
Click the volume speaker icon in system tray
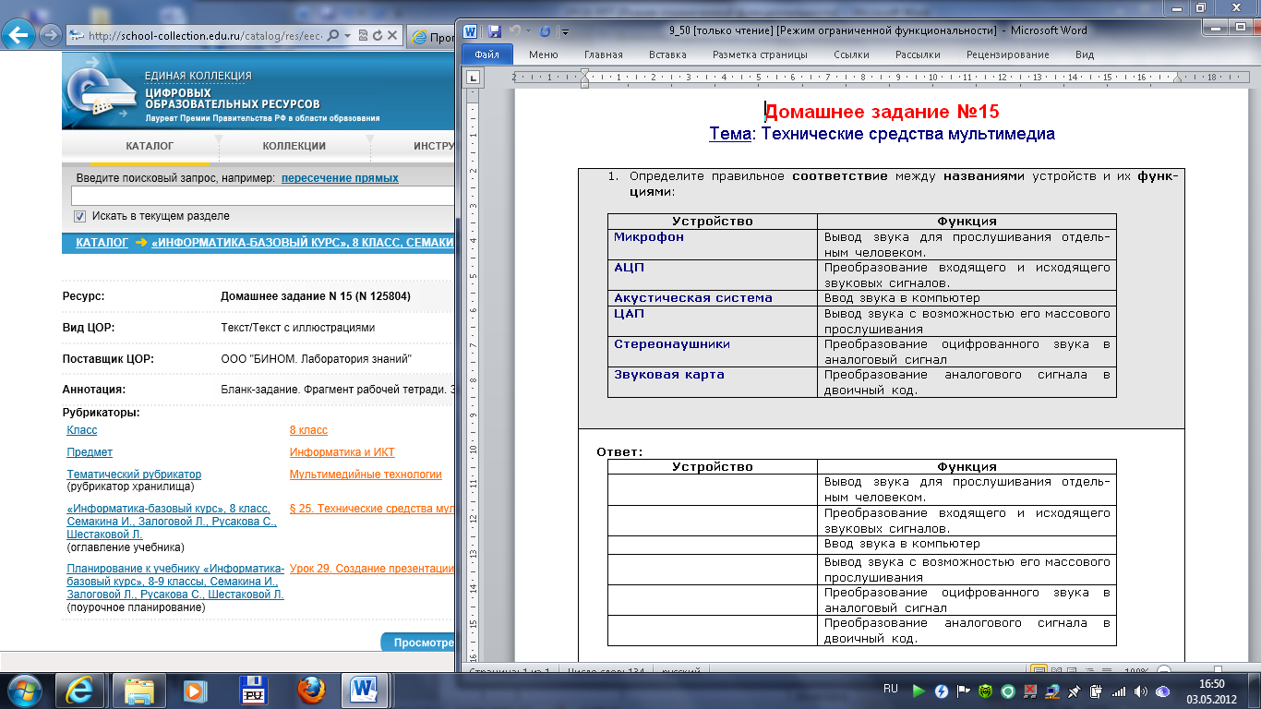point(1142,690)
